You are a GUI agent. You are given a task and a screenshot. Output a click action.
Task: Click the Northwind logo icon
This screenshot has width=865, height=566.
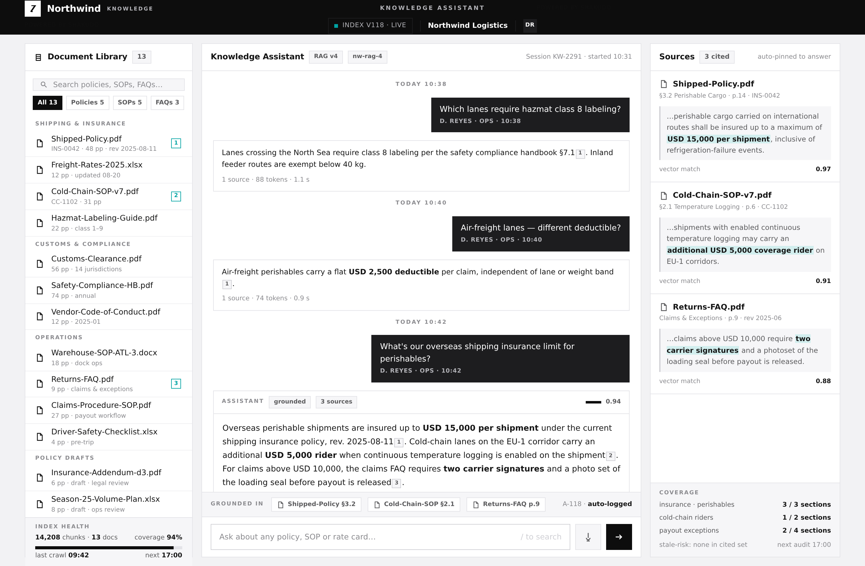[x=33, y=8]
